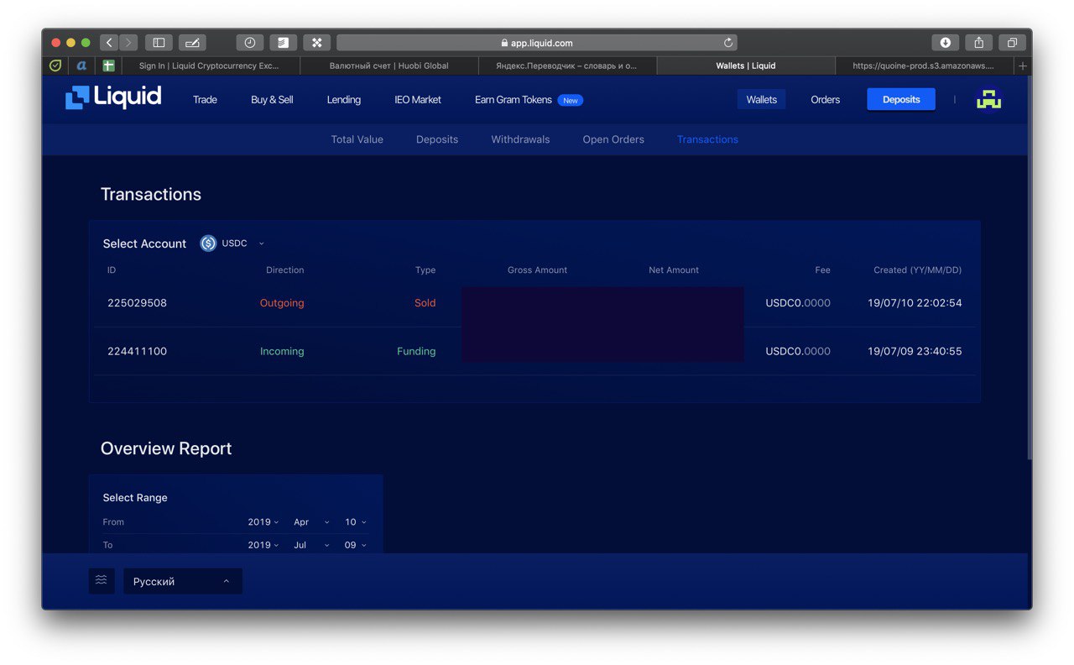This screenshot has height=665, width=1074.
Task: Click the Incoming direction cell
Action: pos(282,352)
